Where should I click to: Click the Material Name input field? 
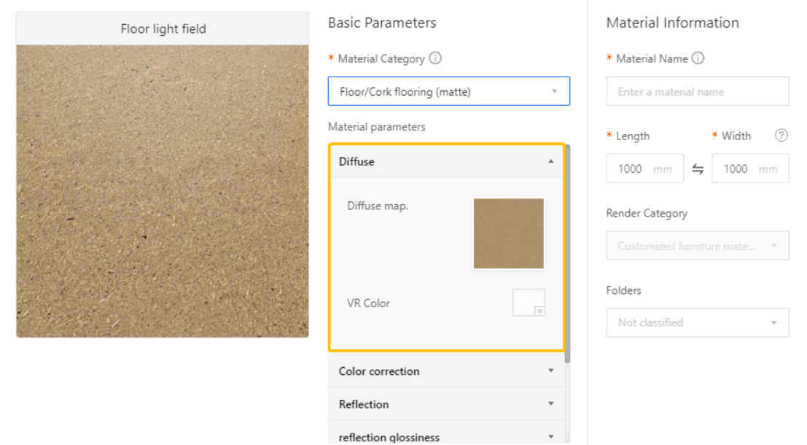[697, 92]
